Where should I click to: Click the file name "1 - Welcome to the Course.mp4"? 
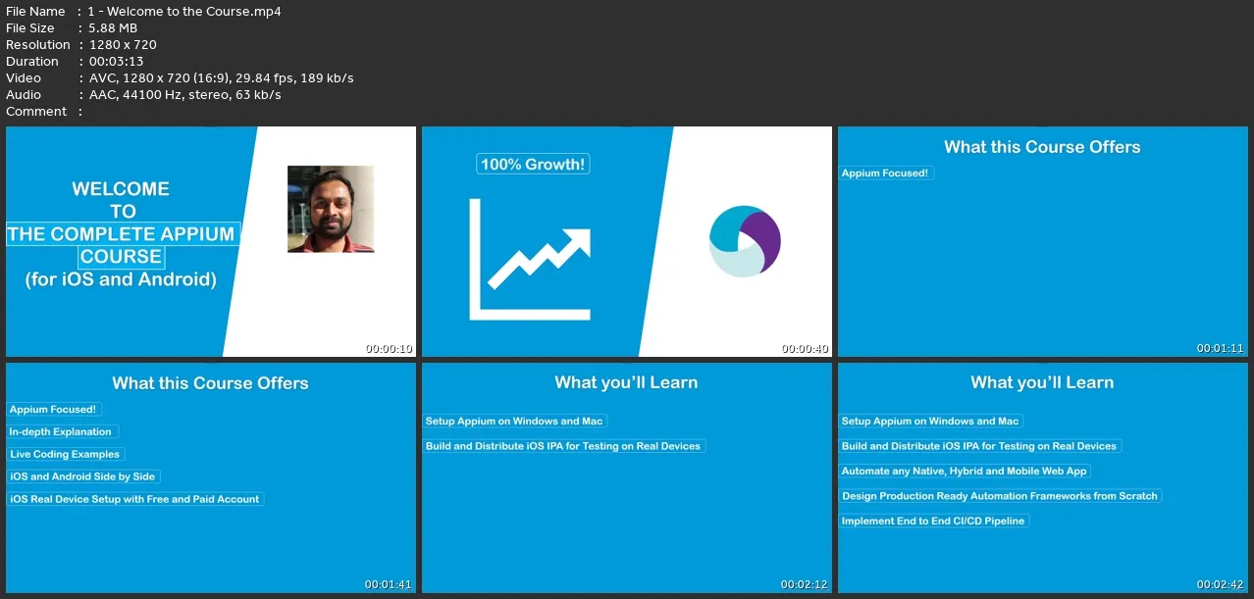(184, 11)
